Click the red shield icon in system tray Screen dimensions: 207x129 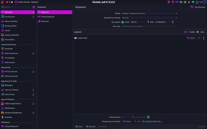169,2
